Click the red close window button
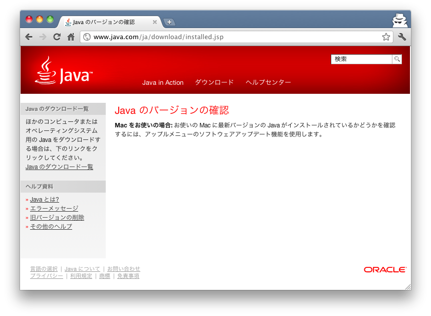The image size is (431, 316). (29, 19)
